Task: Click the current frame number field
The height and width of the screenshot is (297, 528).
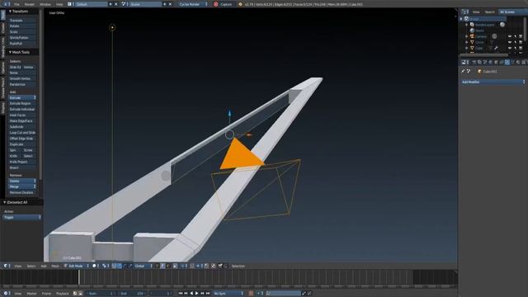Action: click(162, 294)
